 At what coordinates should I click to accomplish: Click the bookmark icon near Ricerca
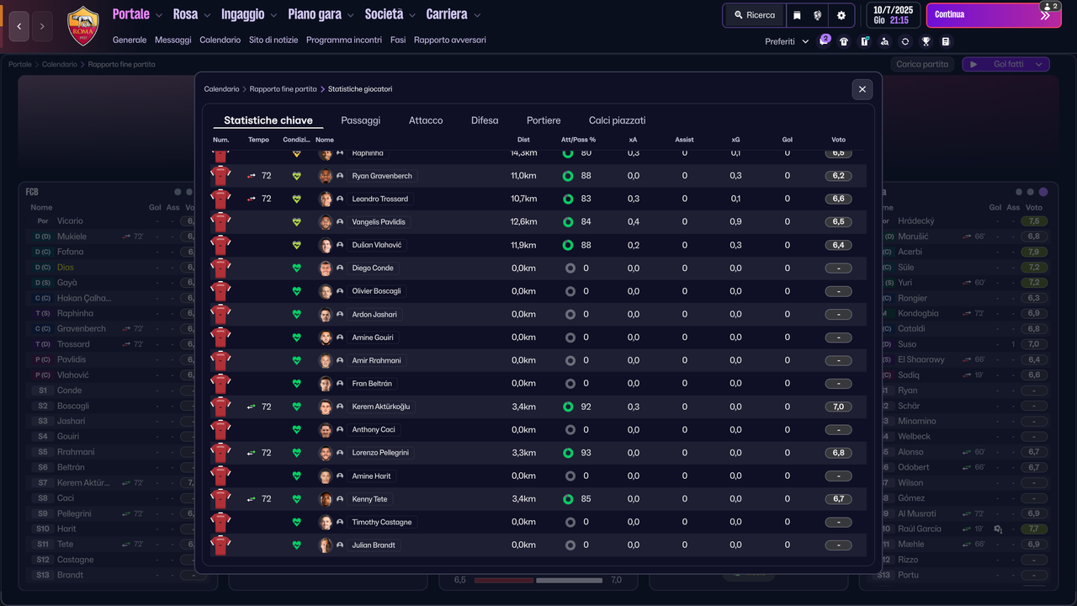(798, 14)
